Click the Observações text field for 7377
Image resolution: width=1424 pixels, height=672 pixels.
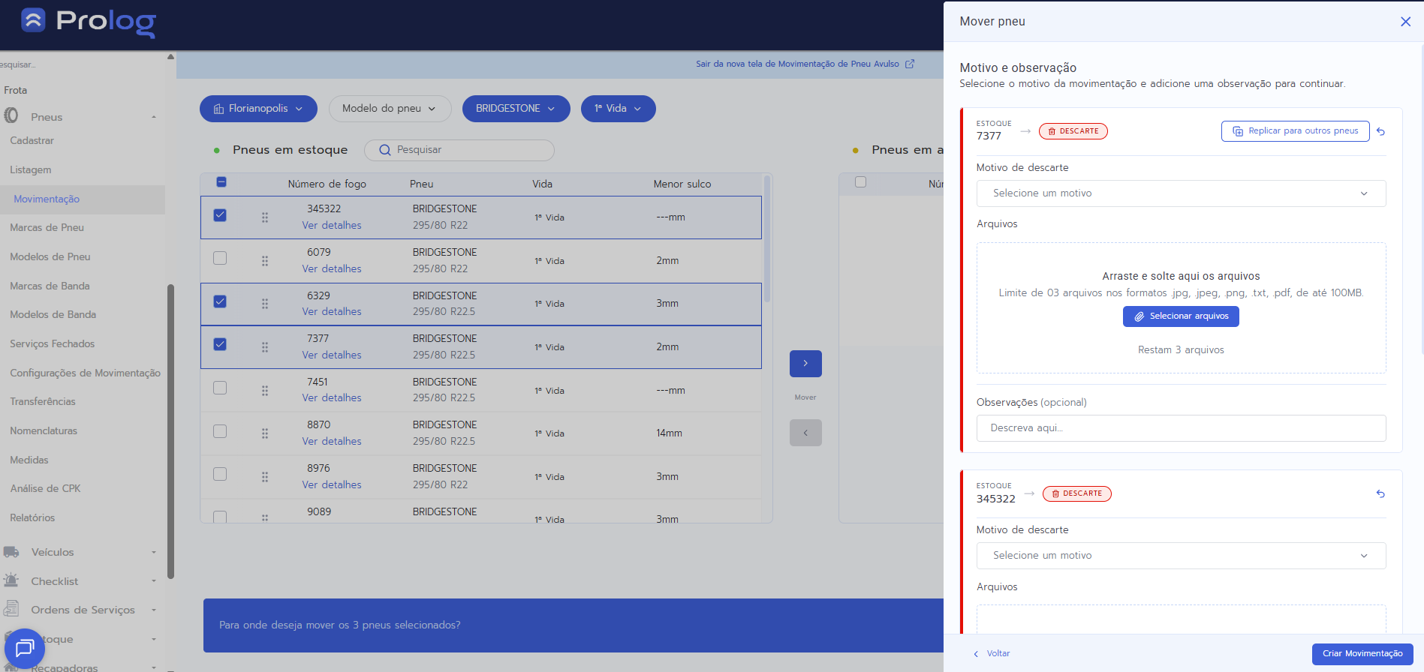1180,428
